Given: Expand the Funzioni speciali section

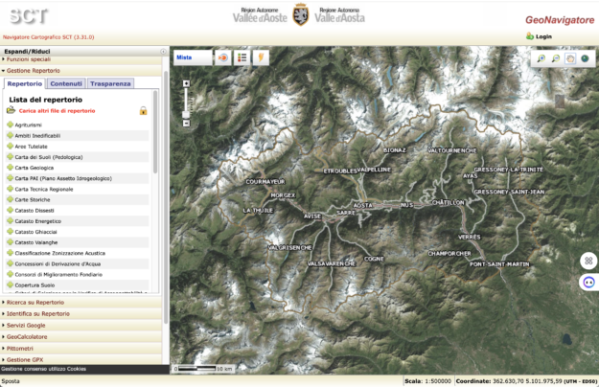Looking at the screenshot, I should pos(81,59).
